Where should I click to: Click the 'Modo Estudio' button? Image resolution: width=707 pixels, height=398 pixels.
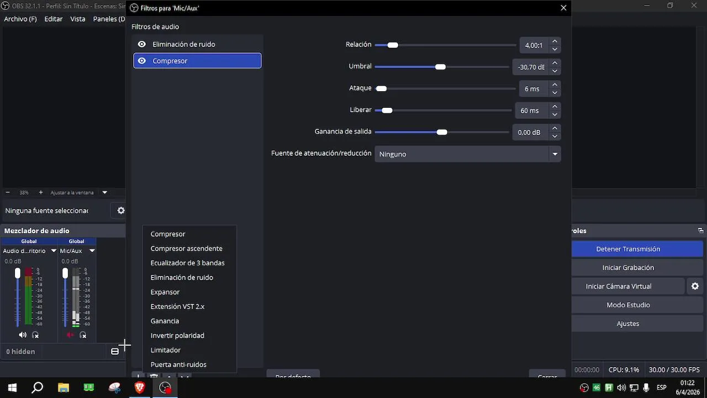628,305
